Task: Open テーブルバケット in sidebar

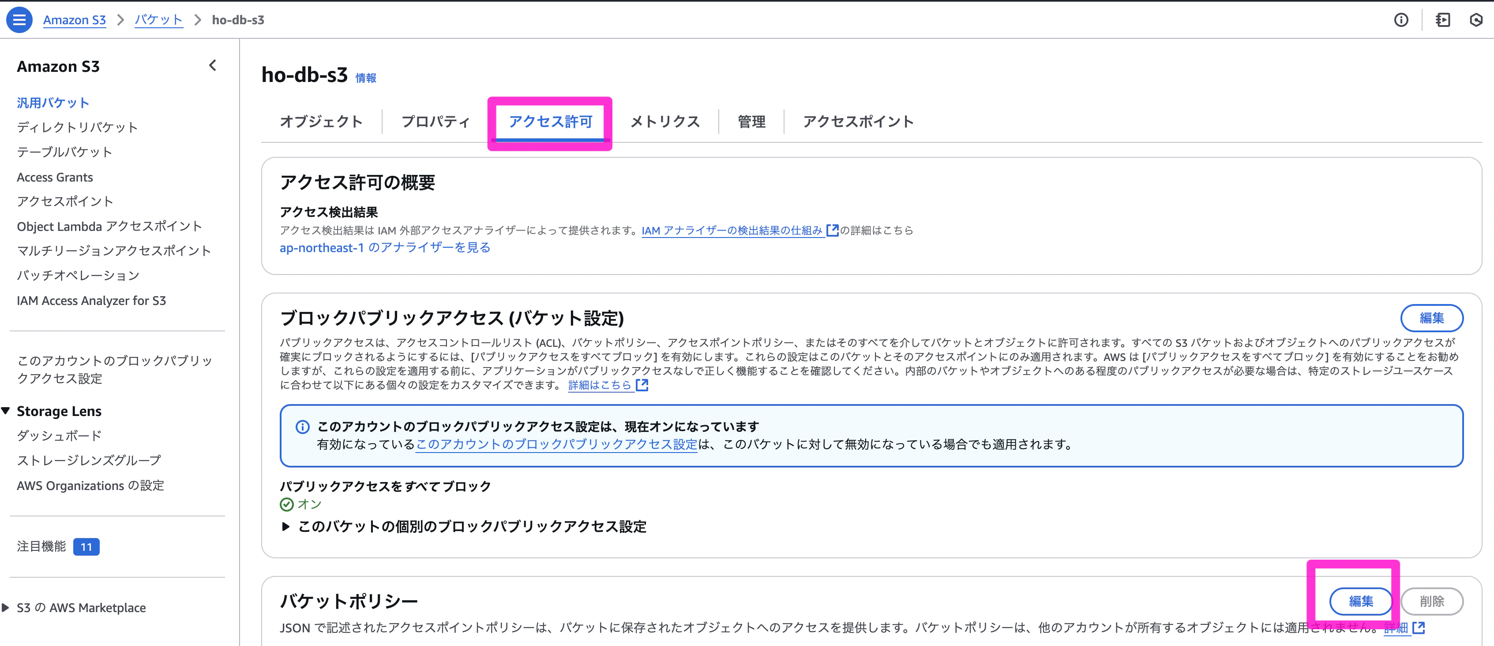Action: coord(65,152)
